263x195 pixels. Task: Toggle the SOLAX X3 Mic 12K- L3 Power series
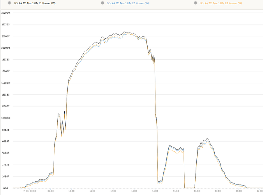[x=221, y=3]
